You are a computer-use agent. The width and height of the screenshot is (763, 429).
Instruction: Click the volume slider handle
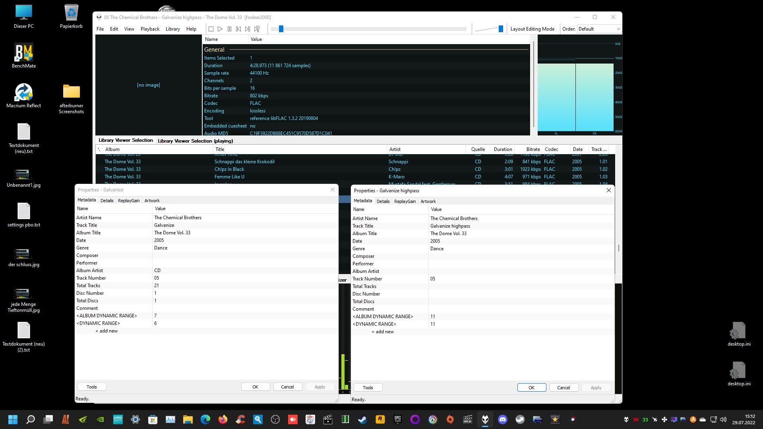(x=501, y=29)
